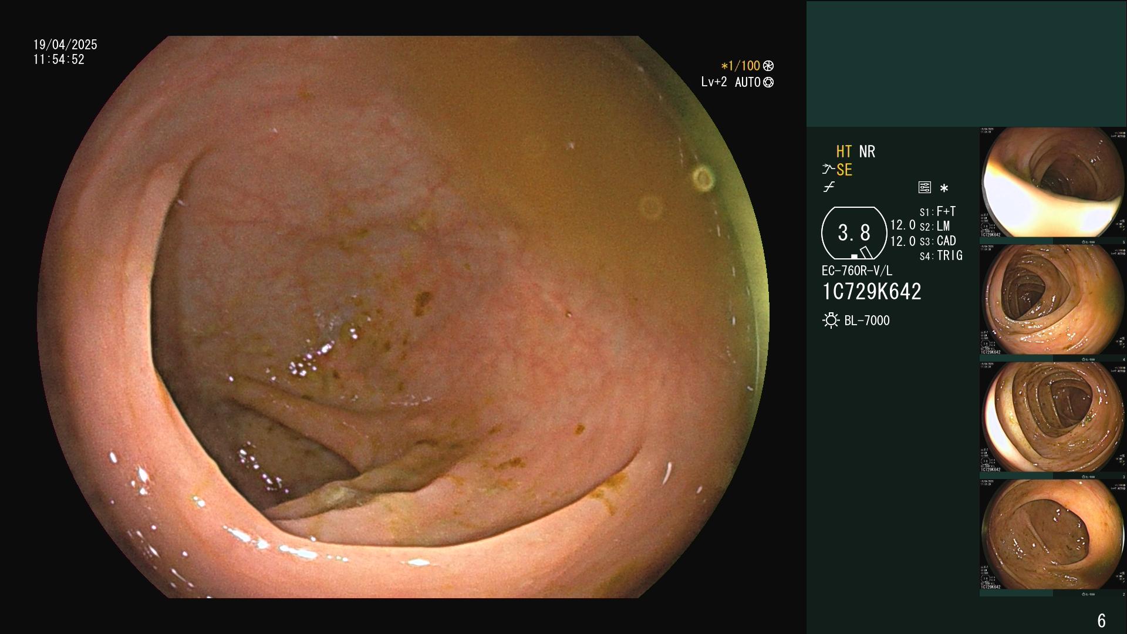Open the second captured thumbnail showing triangular lumen
The height and width of the screenshot is (634, 1127).
point(1053,299)
